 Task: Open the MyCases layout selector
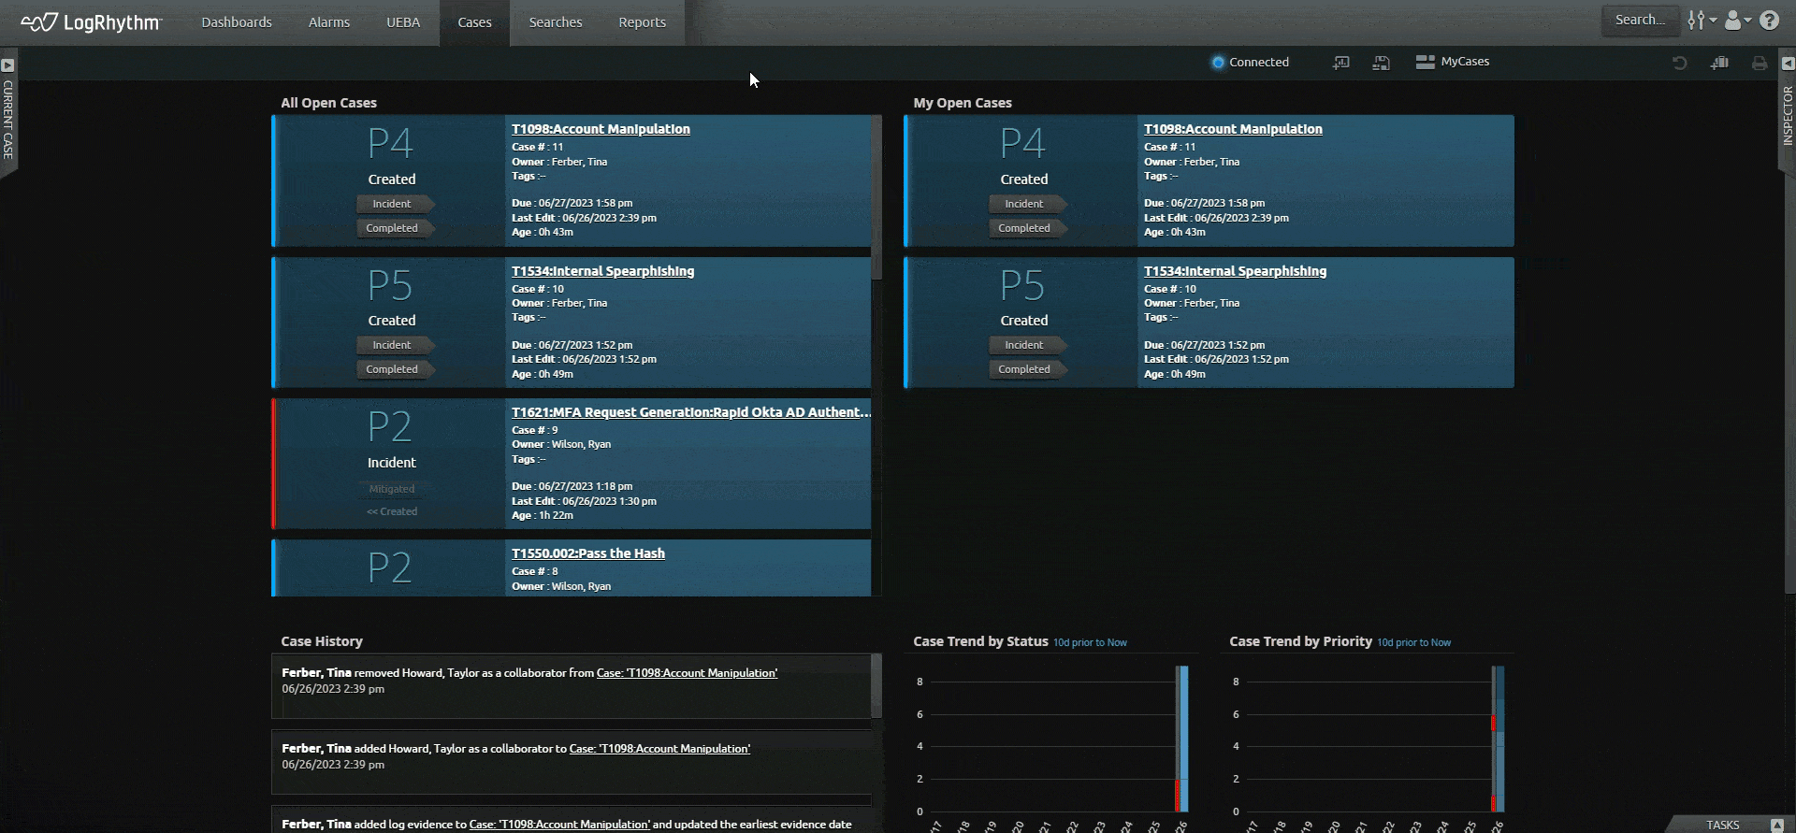1453,62
